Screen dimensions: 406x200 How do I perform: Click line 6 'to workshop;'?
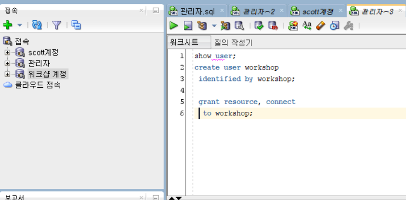click(x=228, y=113)
